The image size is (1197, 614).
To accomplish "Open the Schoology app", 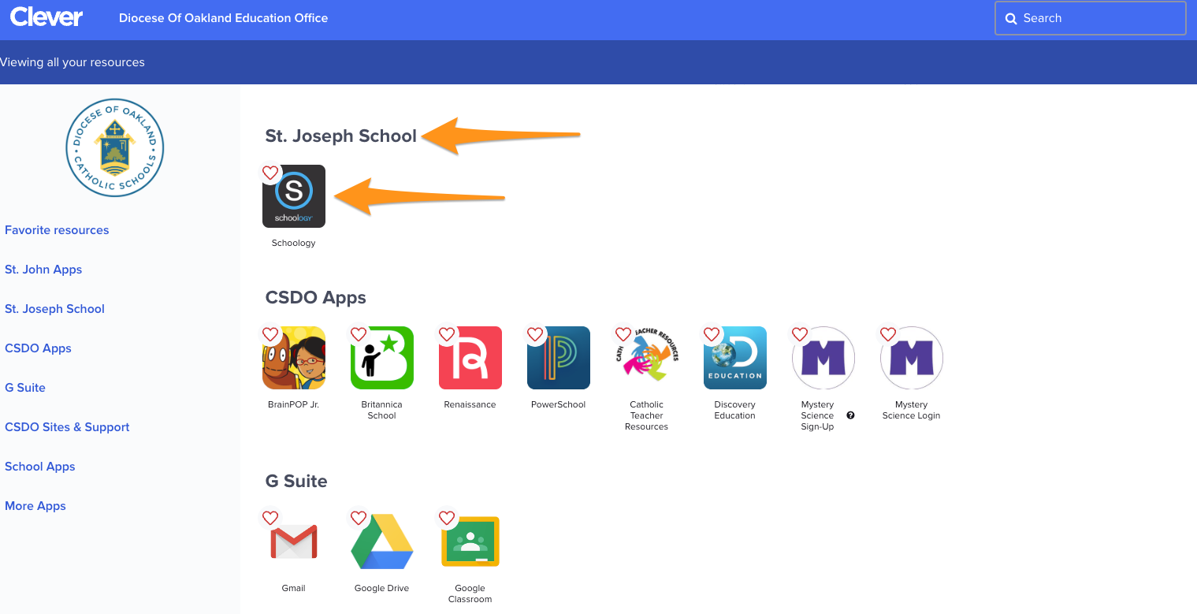I will point(294,196).
